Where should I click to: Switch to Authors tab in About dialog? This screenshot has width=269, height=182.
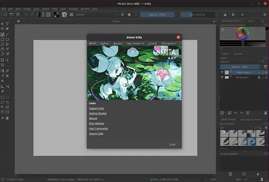[x=104, y=43]
